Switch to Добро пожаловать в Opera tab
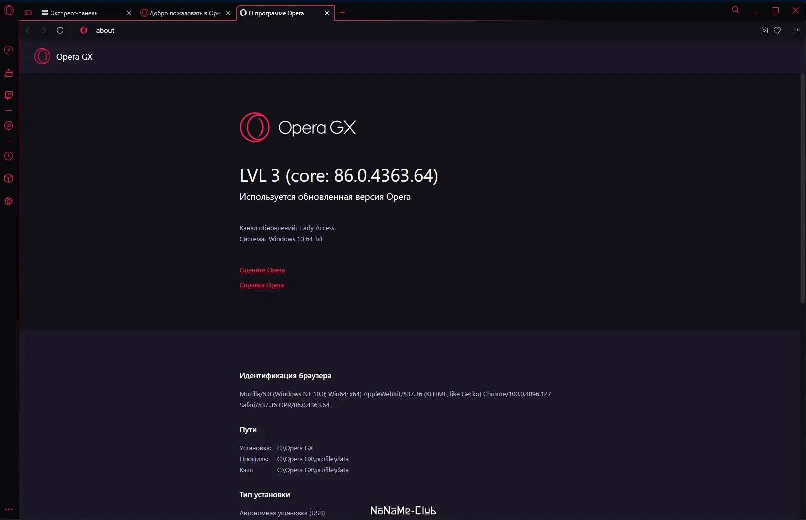The image size is (806, 520). 186,13
